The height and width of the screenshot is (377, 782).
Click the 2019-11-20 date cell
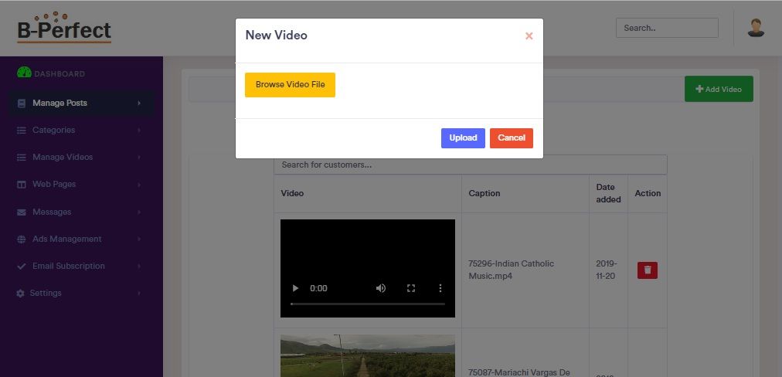[x=607, y=270]
